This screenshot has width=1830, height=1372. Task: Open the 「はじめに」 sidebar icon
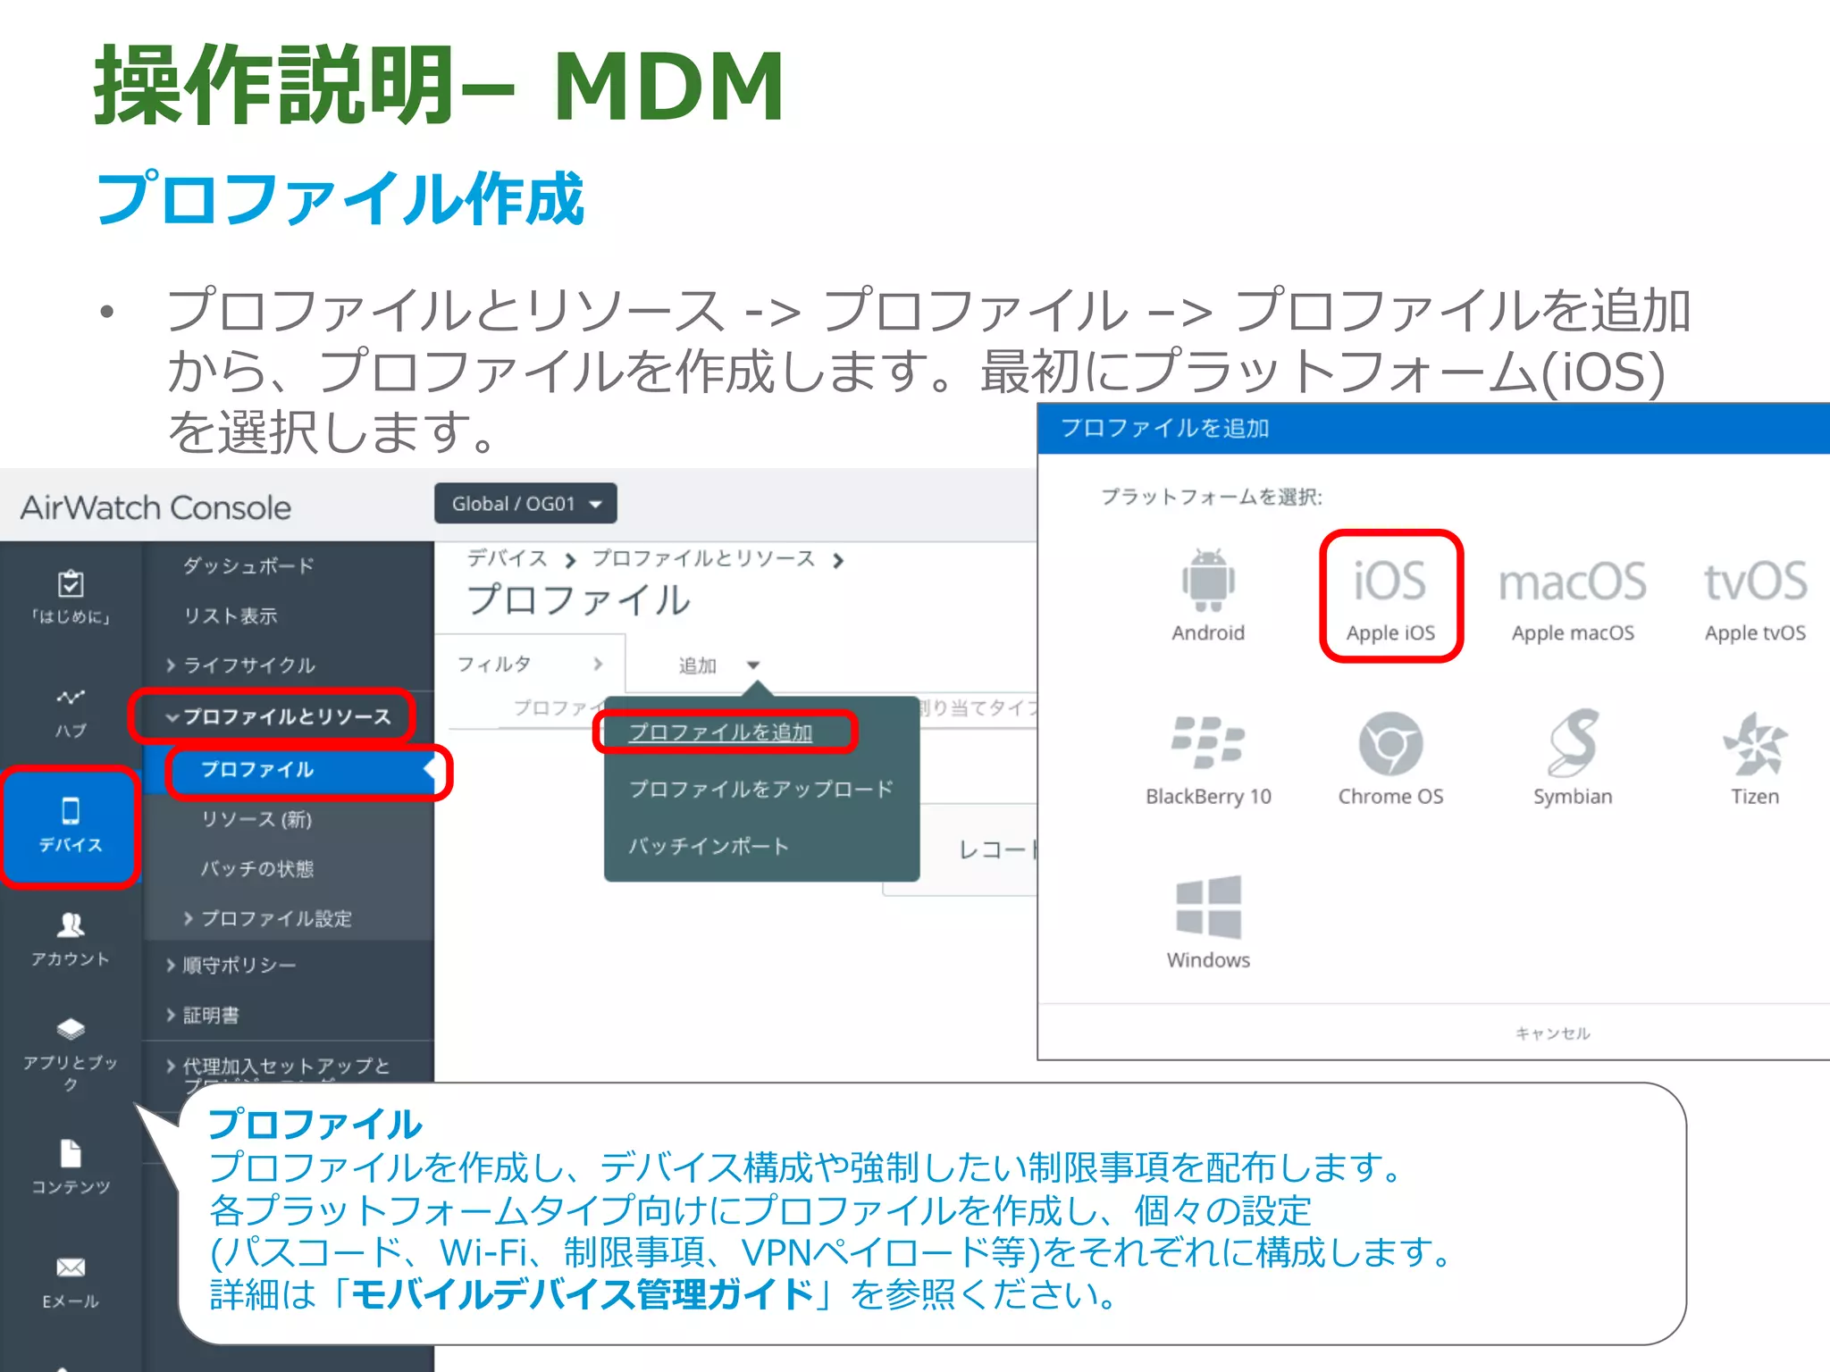tap(71, 597)
